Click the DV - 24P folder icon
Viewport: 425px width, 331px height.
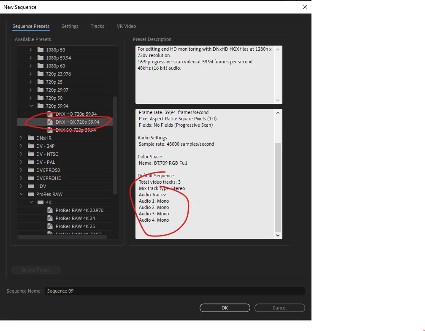tap(31, 146)
